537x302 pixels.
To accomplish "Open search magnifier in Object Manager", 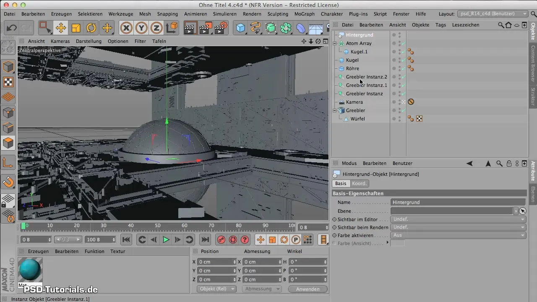I will pyautogui.click(x=501, y=25).
